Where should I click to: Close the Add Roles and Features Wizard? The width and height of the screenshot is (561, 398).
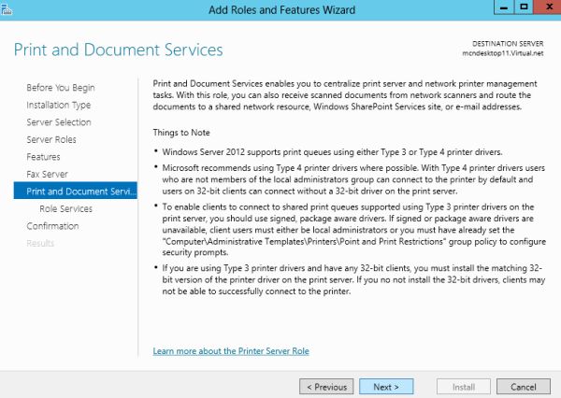click(548, 7)
